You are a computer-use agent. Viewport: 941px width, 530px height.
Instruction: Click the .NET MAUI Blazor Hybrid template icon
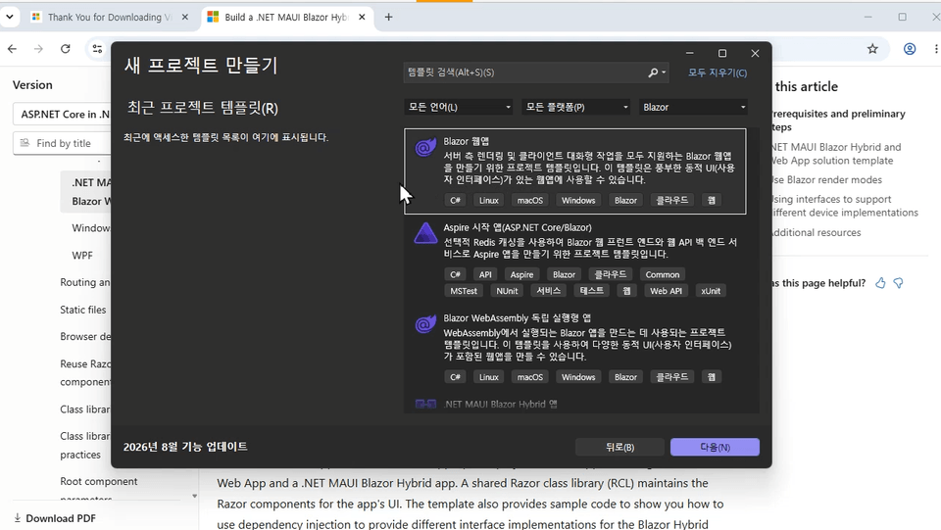pos(425,404)
